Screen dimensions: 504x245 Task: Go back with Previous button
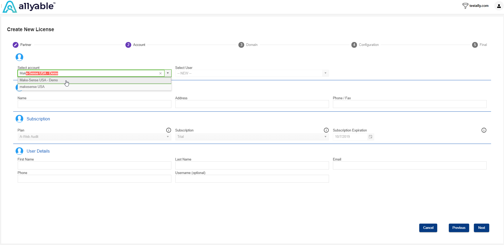459,228
